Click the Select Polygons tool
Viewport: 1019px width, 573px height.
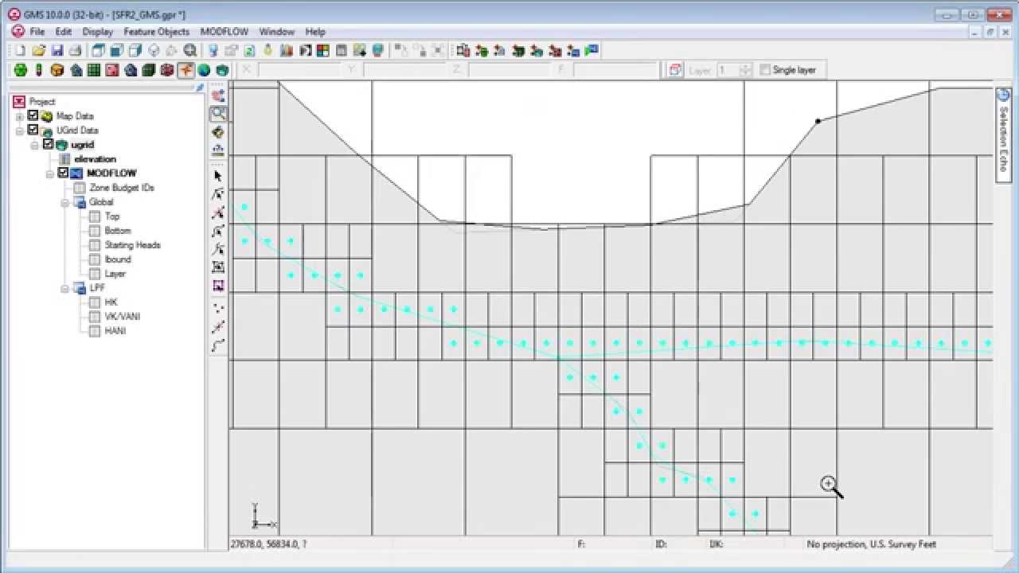click(x=218, y=267)
